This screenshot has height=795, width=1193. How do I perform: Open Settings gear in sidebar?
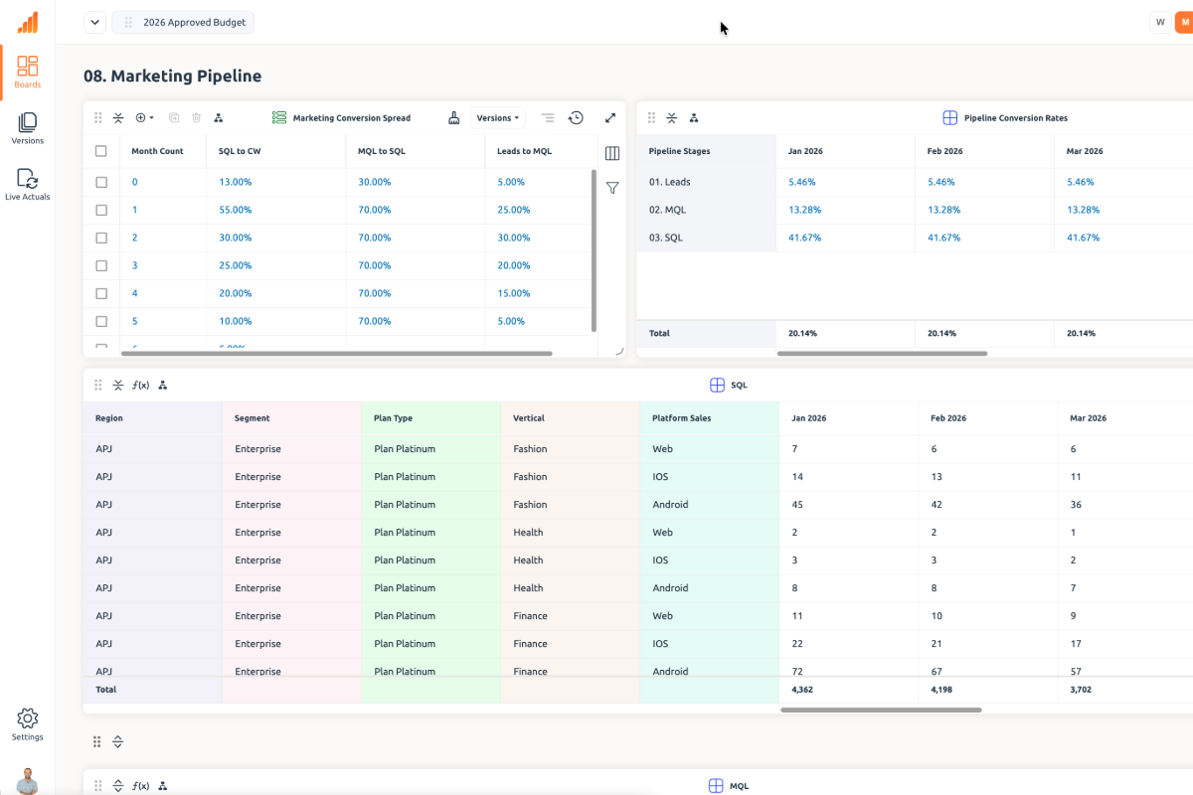28,724
